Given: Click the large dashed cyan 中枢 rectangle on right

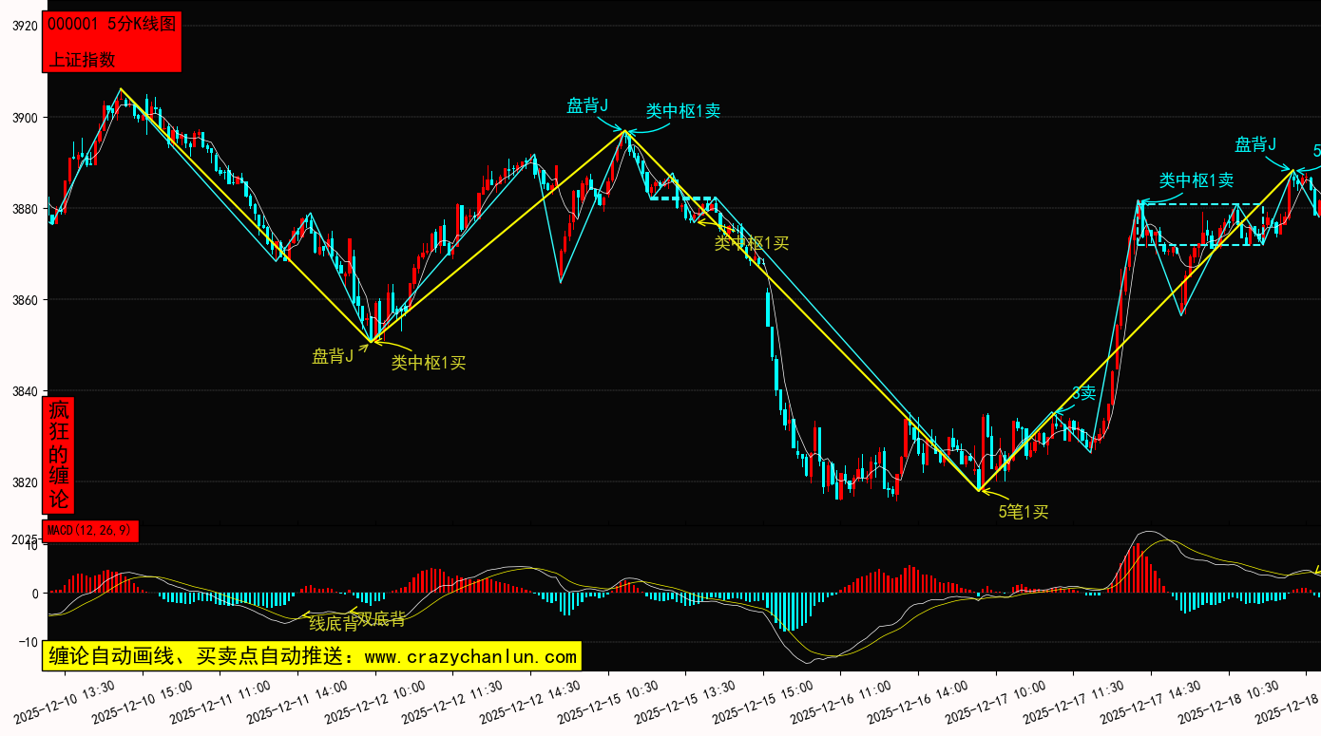Looking at the screenshot, I should [x=1200, y=225].
